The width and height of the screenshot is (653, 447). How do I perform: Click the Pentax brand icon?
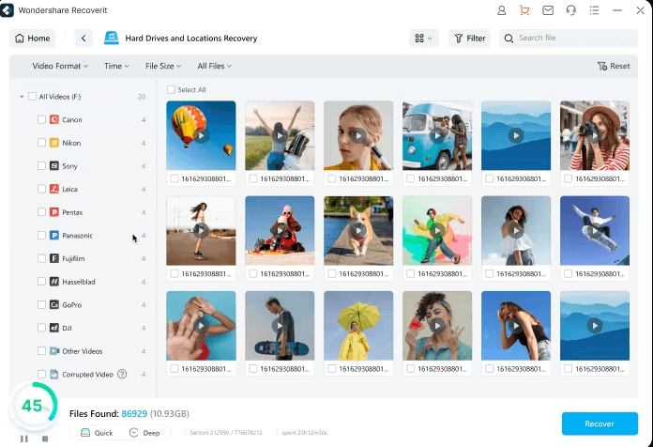pyautogui.click(x=54, y=212)
